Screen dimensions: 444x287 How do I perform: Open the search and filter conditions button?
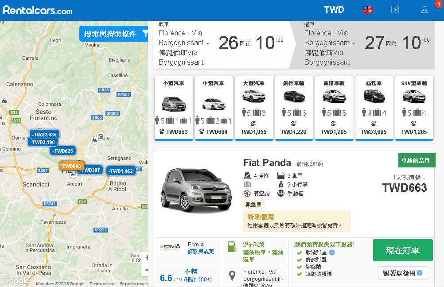pyautogui.click(x=113, y=34)
